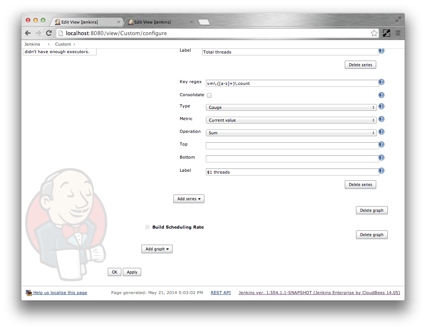Reload the page with the refresh icon

(49, 33)
